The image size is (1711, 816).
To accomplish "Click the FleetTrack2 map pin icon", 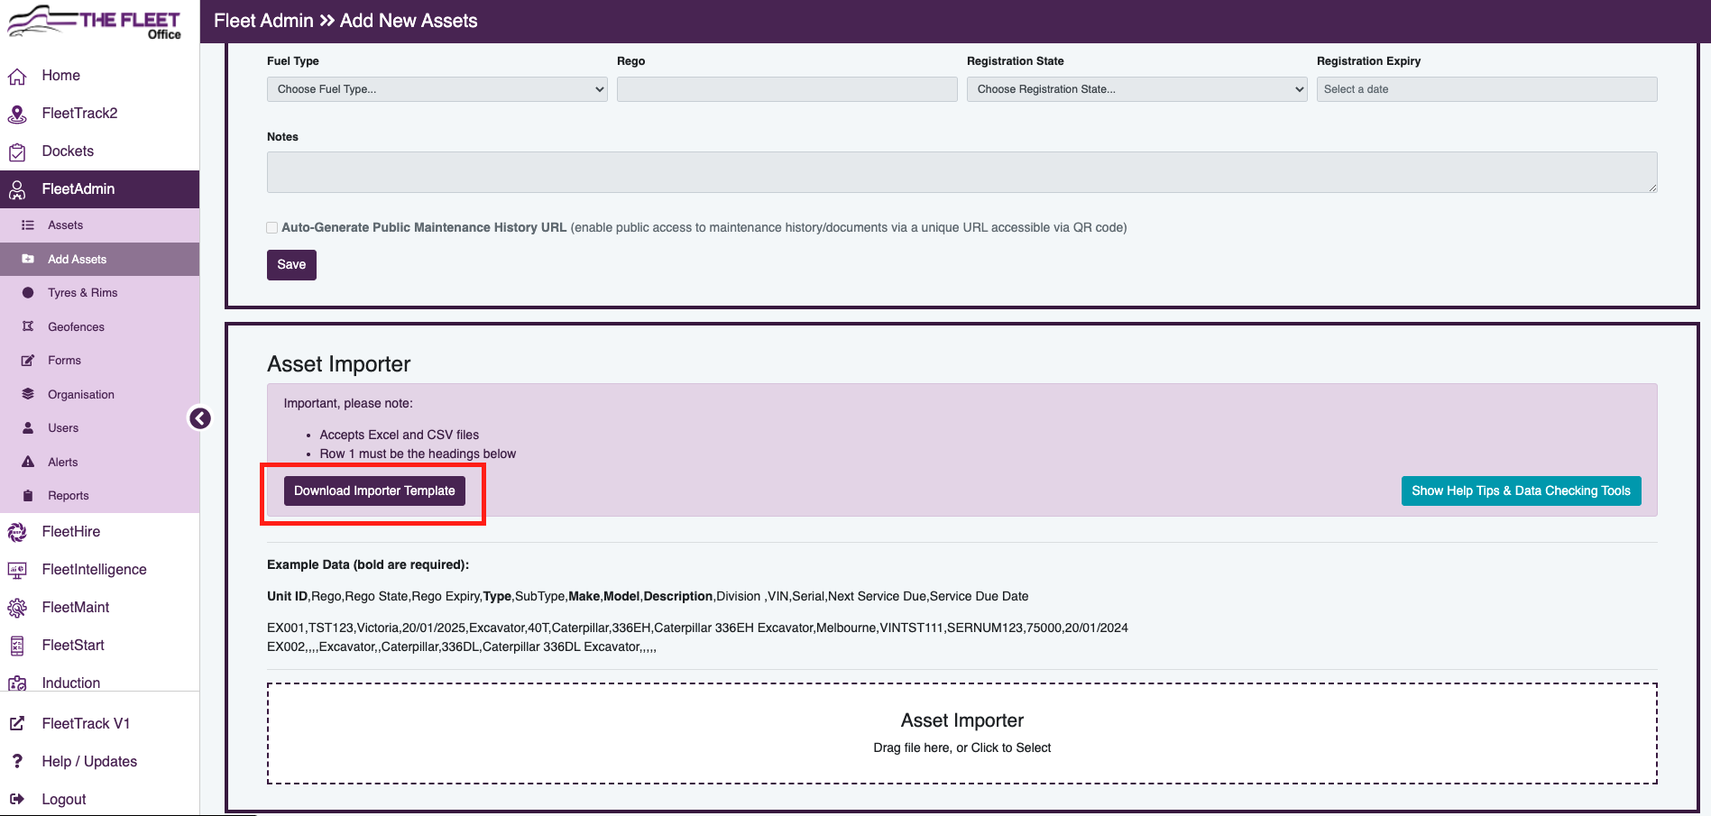I will pos(17,115).
